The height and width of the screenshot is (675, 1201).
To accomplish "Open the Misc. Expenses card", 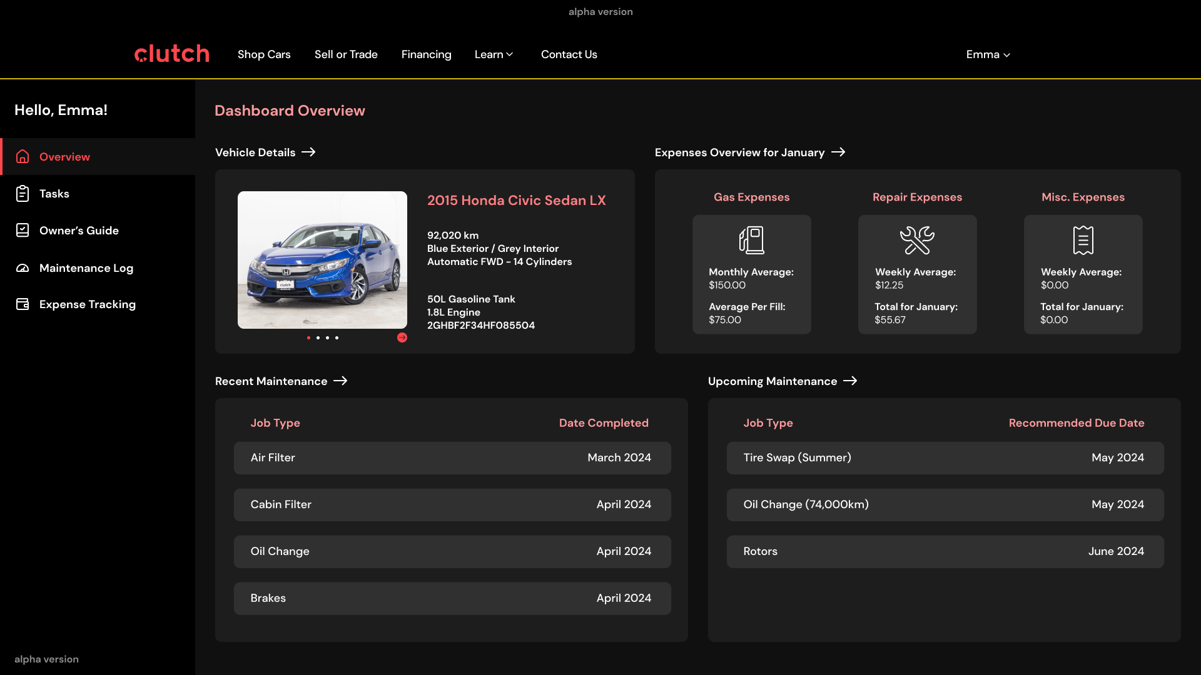I will pos(1083,274).
